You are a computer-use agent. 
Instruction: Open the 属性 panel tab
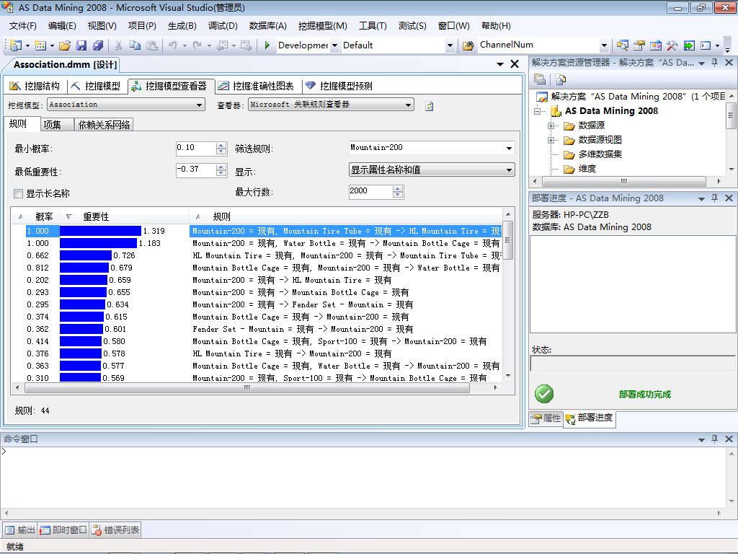(546, 418)
